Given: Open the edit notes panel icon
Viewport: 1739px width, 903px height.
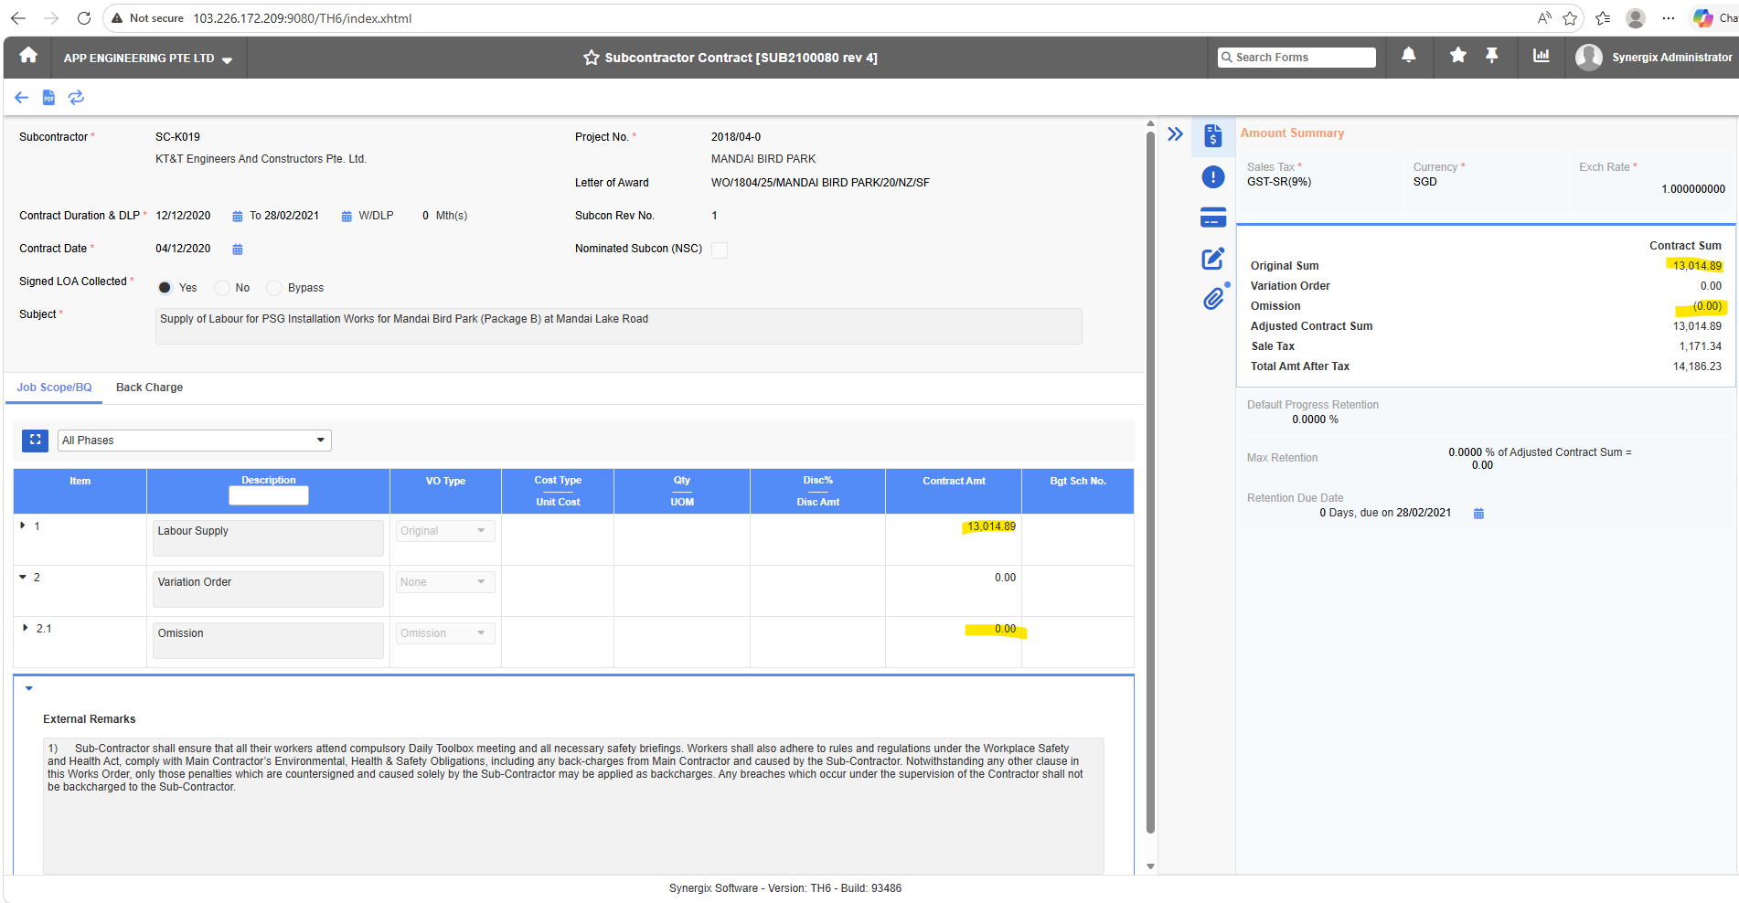Looking at the screenshot, I should click(1213, 259).
